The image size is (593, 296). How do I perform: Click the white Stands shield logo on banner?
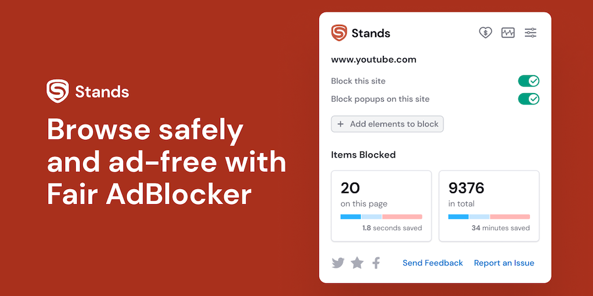(58, 91)
